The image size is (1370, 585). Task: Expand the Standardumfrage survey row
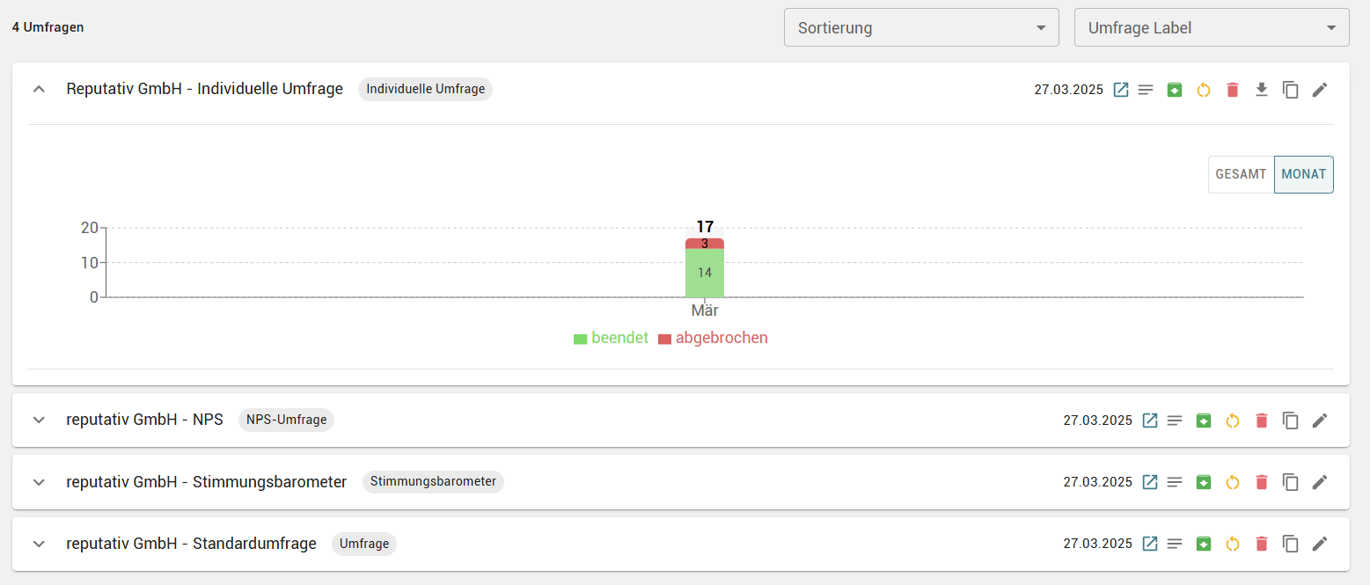tap(39, 544)
